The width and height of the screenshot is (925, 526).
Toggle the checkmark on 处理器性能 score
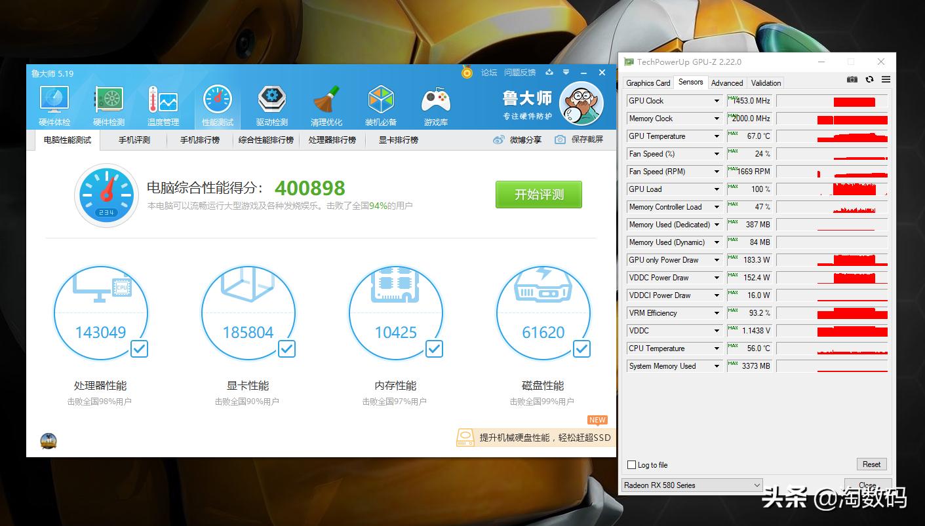point(139,349)
